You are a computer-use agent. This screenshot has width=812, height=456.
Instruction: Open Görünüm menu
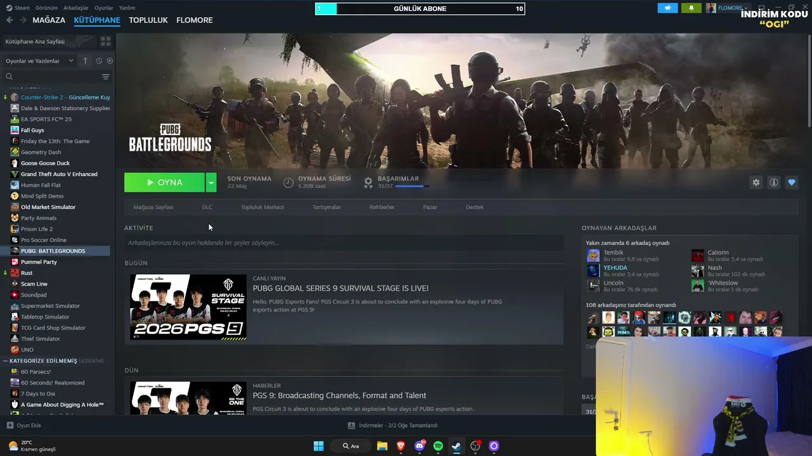pyautogui.click(x=46, y=8)
